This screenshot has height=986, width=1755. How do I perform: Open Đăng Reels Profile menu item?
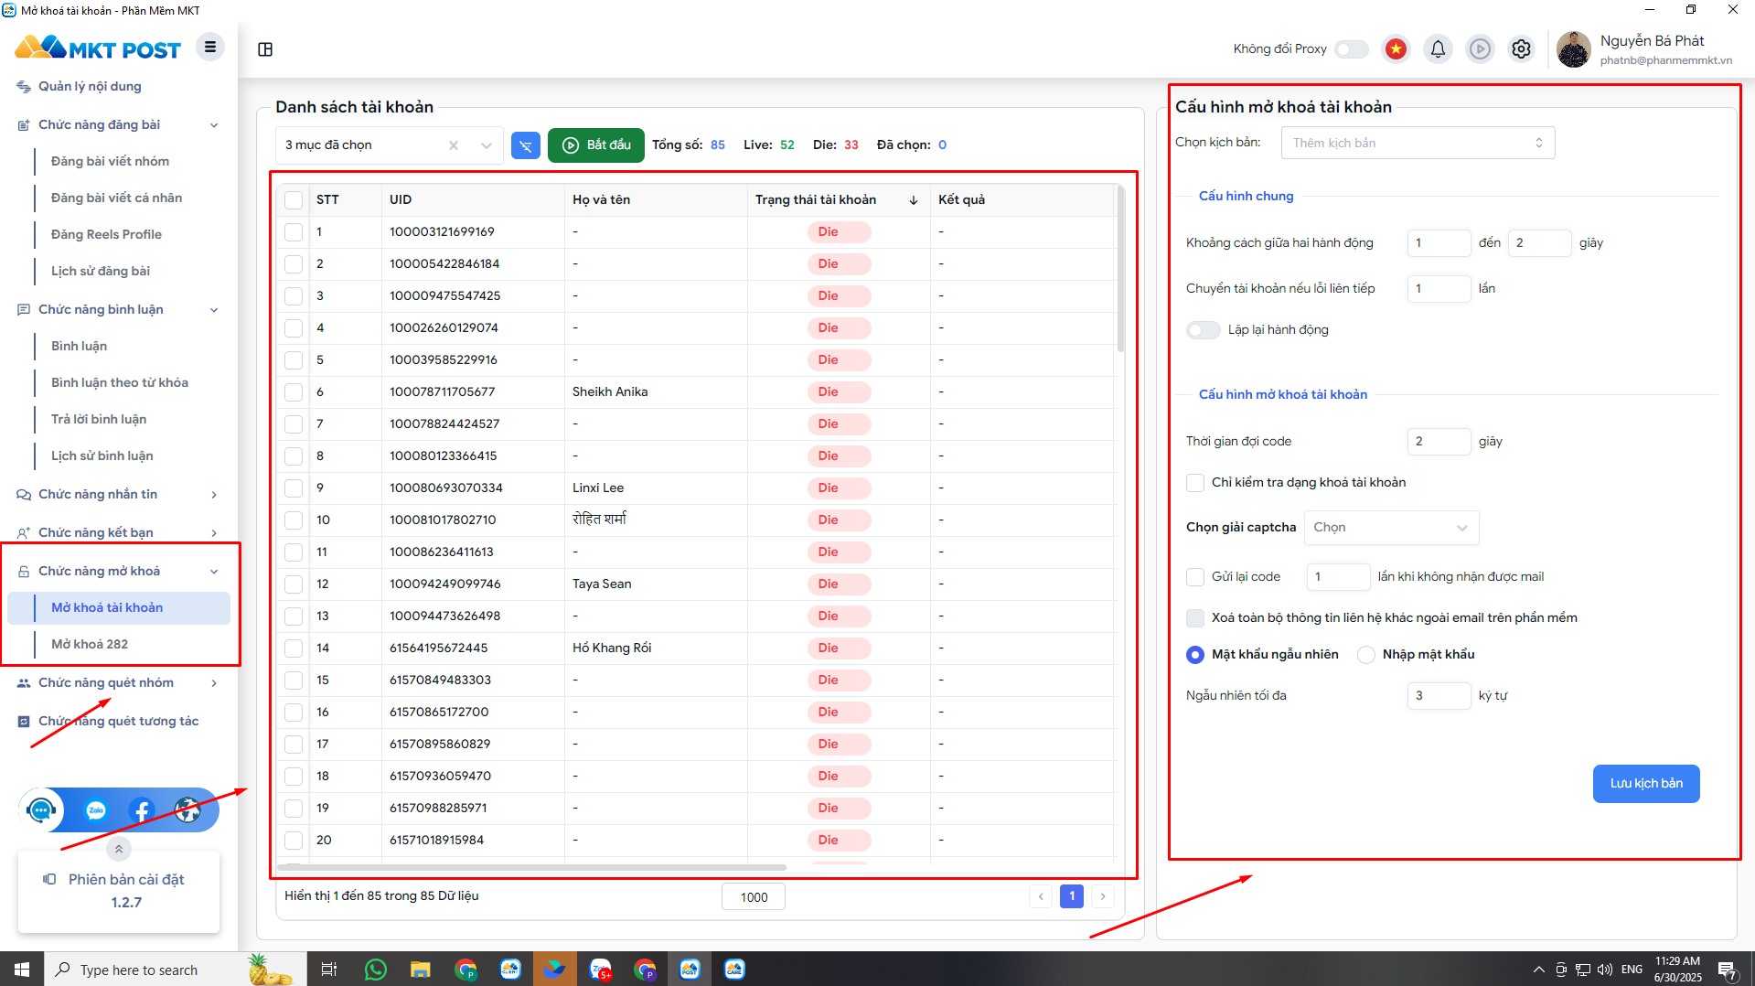[x=106, y=235]
